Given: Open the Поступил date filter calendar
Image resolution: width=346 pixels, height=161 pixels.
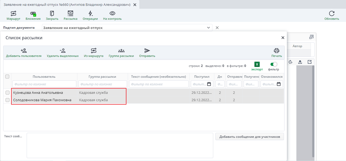Looking at the screenshot, I should pyautogui.click(x=209, y=84).
